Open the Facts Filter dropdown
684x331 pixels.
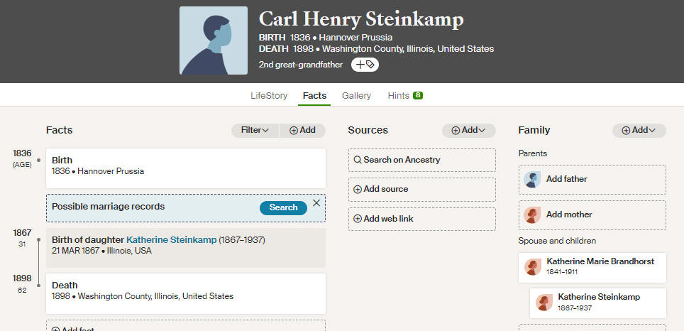255,130
